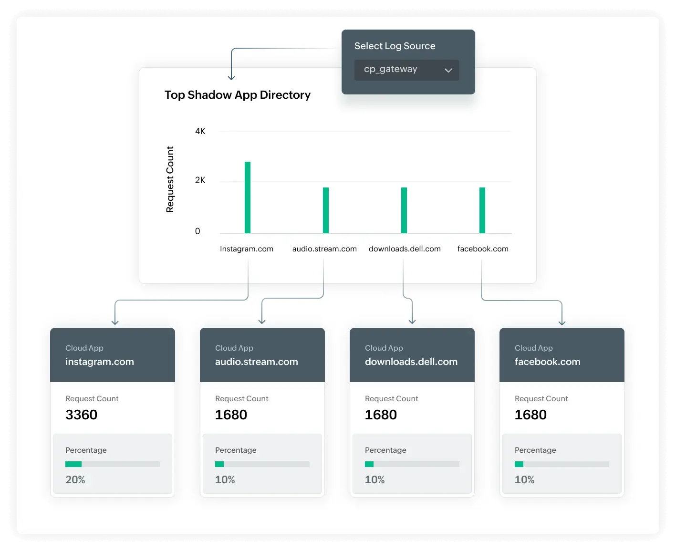Open the Top Shadow App Directory panel

click(x=238, y=94)
